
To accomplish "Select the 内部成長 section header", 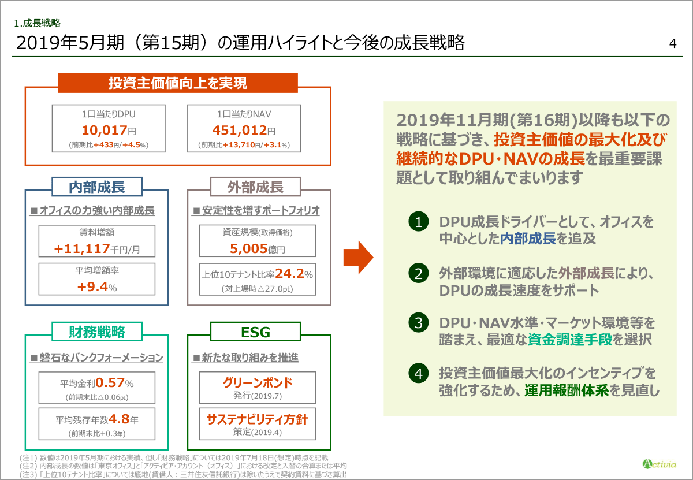I will click(97, 187).
